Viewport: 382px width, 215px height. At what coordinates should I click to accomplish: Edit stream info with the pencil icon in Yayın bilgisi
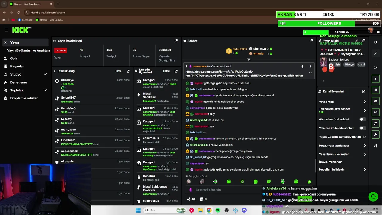pyautogui.click(x=357, y=41)
